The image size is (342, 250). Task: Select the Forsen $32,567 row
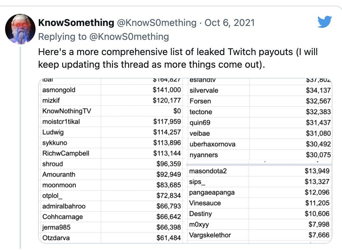pyautogui.click(x=260, y=101)
